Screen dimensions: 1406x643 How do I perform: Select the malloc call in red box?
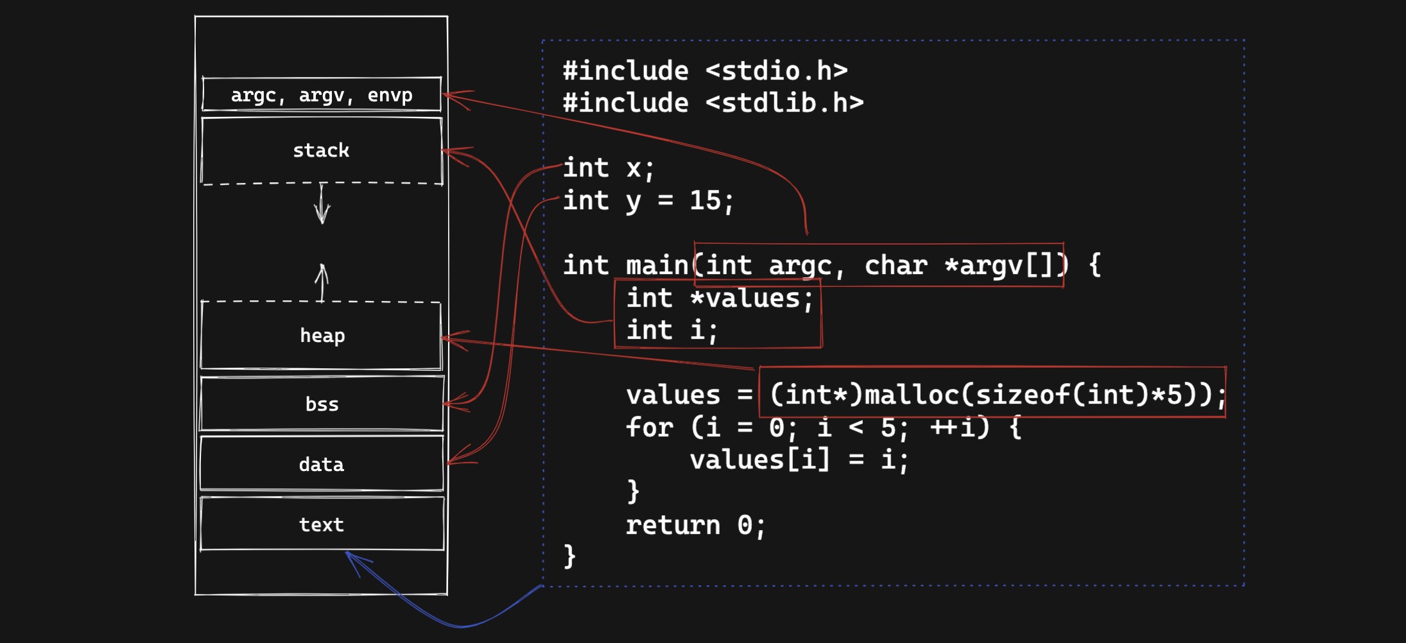tap(992, 393)
